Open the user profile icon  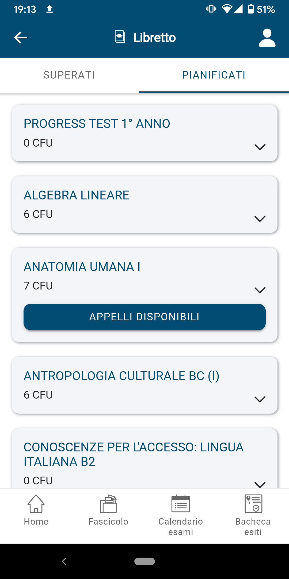coord(267,38)
